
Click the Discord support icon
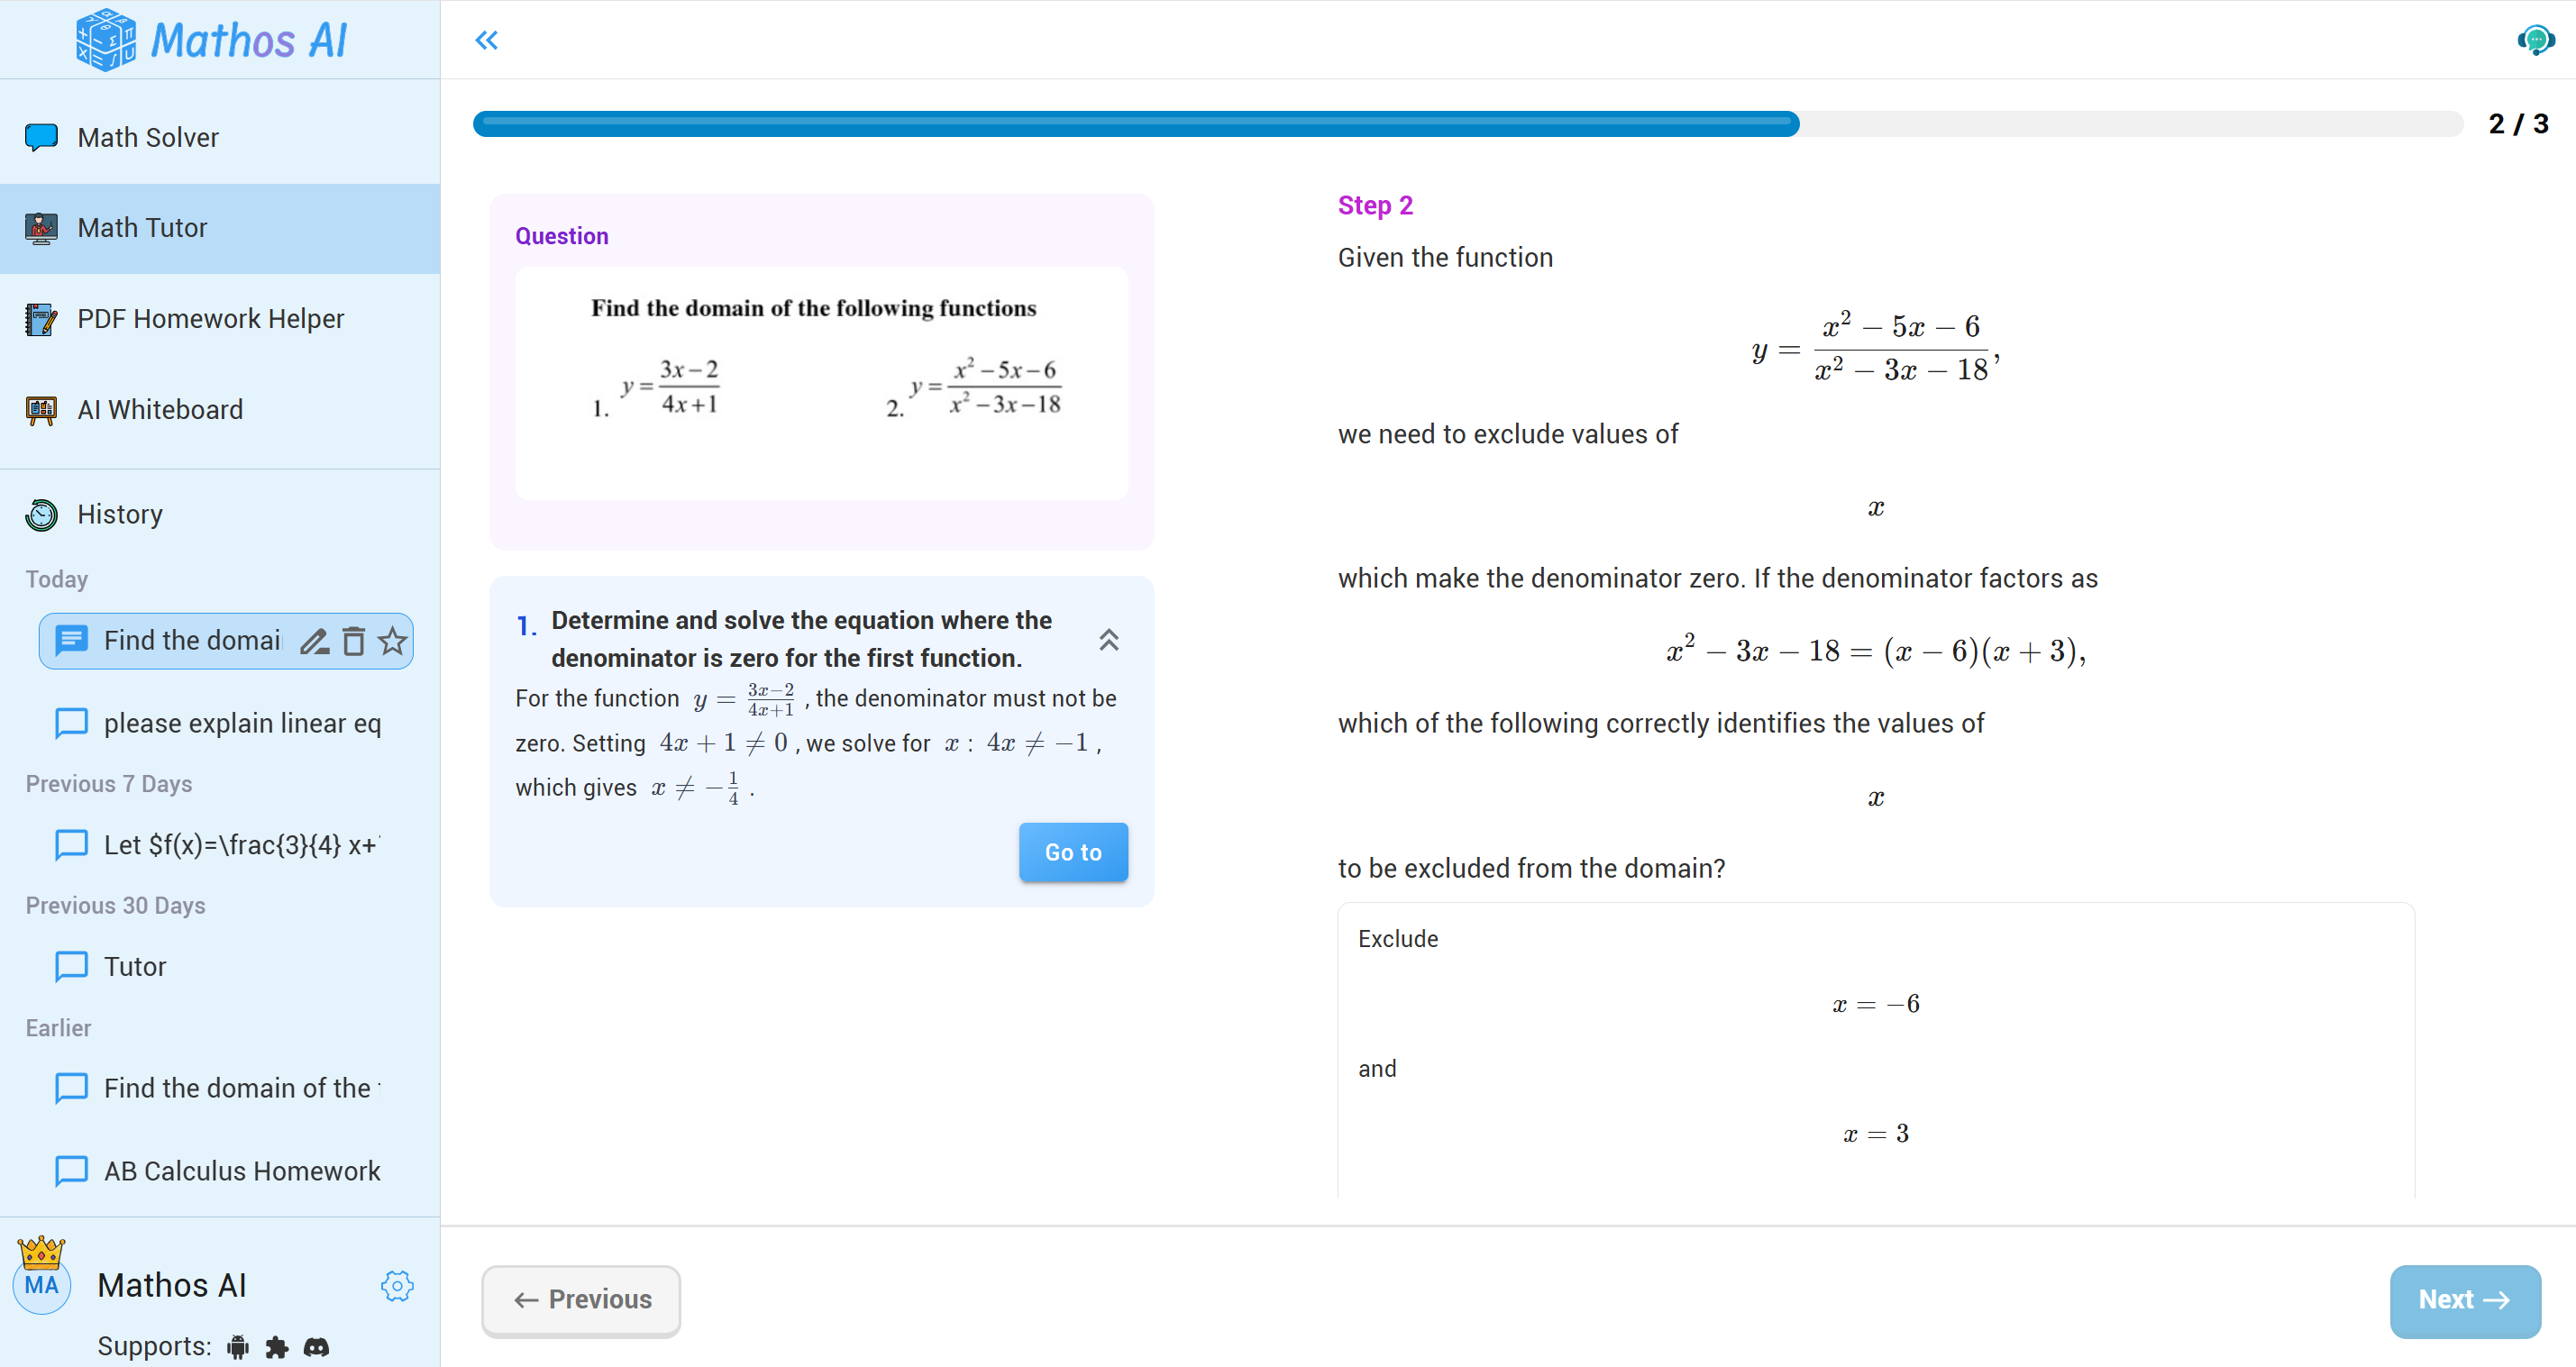coord(316,1347)
